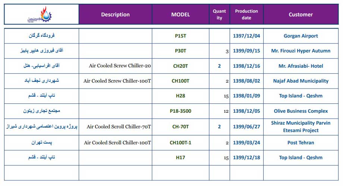Click the Gorgan Airport customer cell

301,36
